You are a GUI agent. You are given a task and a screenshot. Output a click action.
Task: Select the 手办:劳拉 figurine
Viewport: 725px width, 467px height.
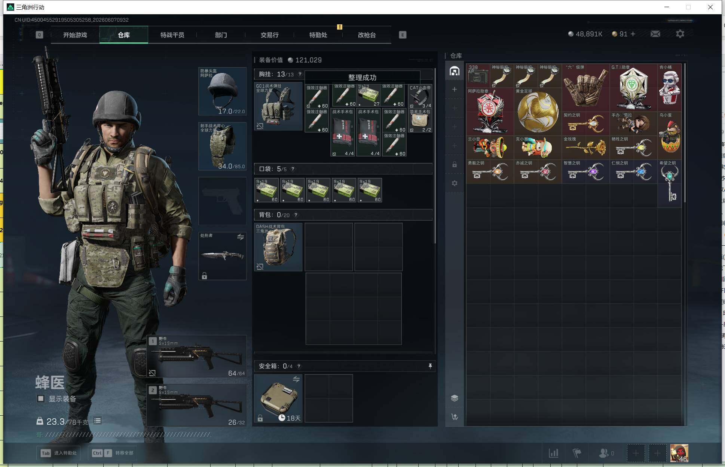pos(633,124)
